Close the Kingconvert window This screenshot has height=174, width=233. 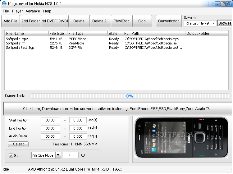pyautogui.click(x=229, y=4)
